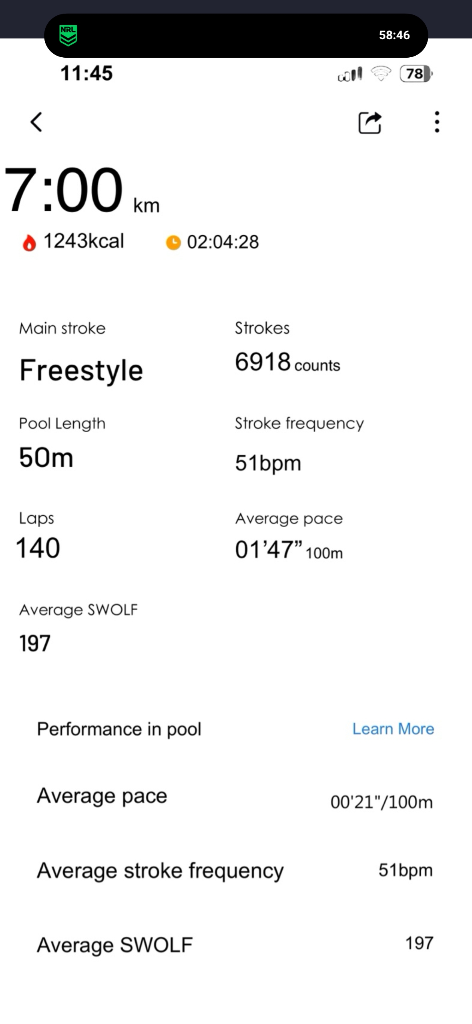Tap the red calories flame icon
The height and width of the screenshot is (1024, 472).
[x=29, y=243]
